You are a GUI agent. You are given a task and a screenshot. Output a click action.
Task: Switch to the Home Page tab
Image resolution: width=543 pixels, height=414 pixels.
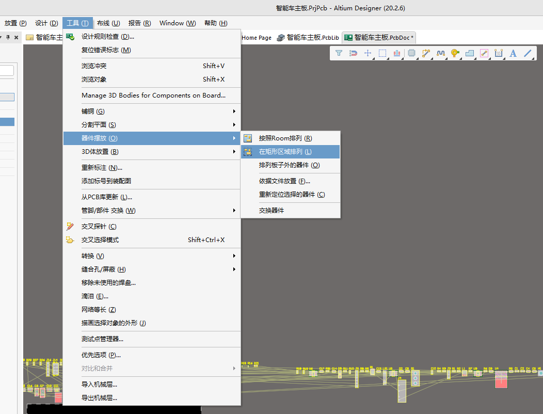(x=256, y=38)
